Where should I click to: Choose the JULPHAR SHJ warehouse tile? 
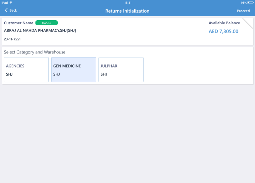coord(121,70)
